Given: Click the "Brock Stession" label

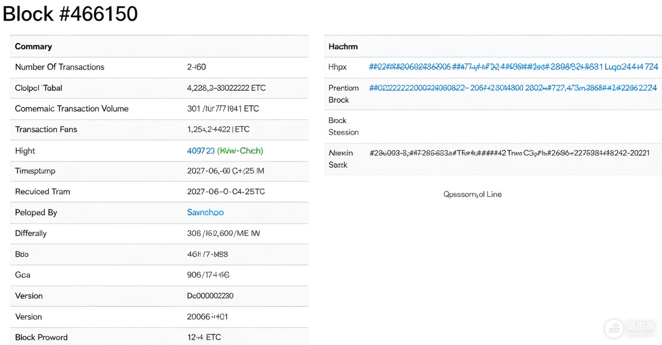Looking at the screenshot, I should click(344, 127).
